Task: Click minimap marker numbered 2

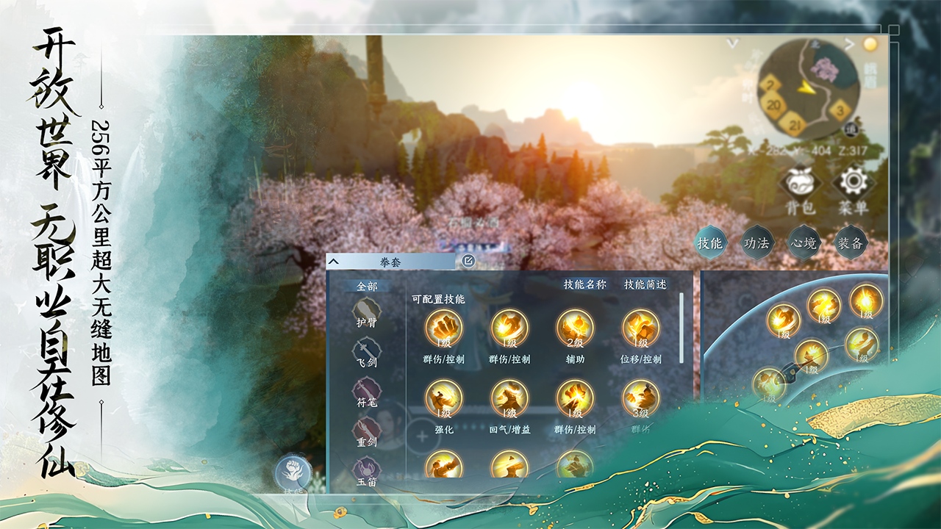Action: [x=770, y=84]
